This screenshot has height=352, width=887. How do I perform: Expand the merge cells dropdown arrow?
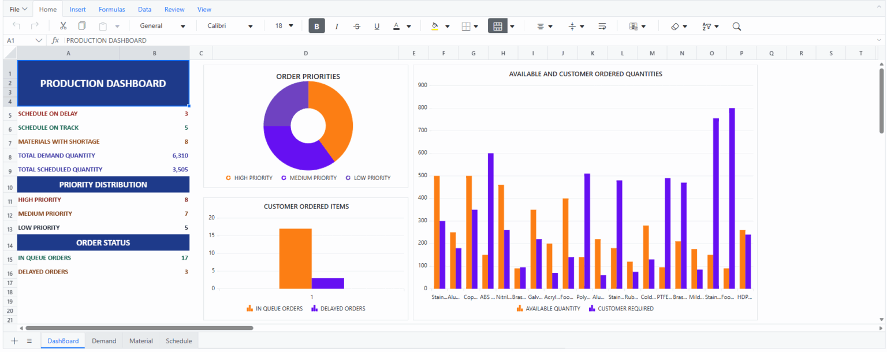coord(512,26)
